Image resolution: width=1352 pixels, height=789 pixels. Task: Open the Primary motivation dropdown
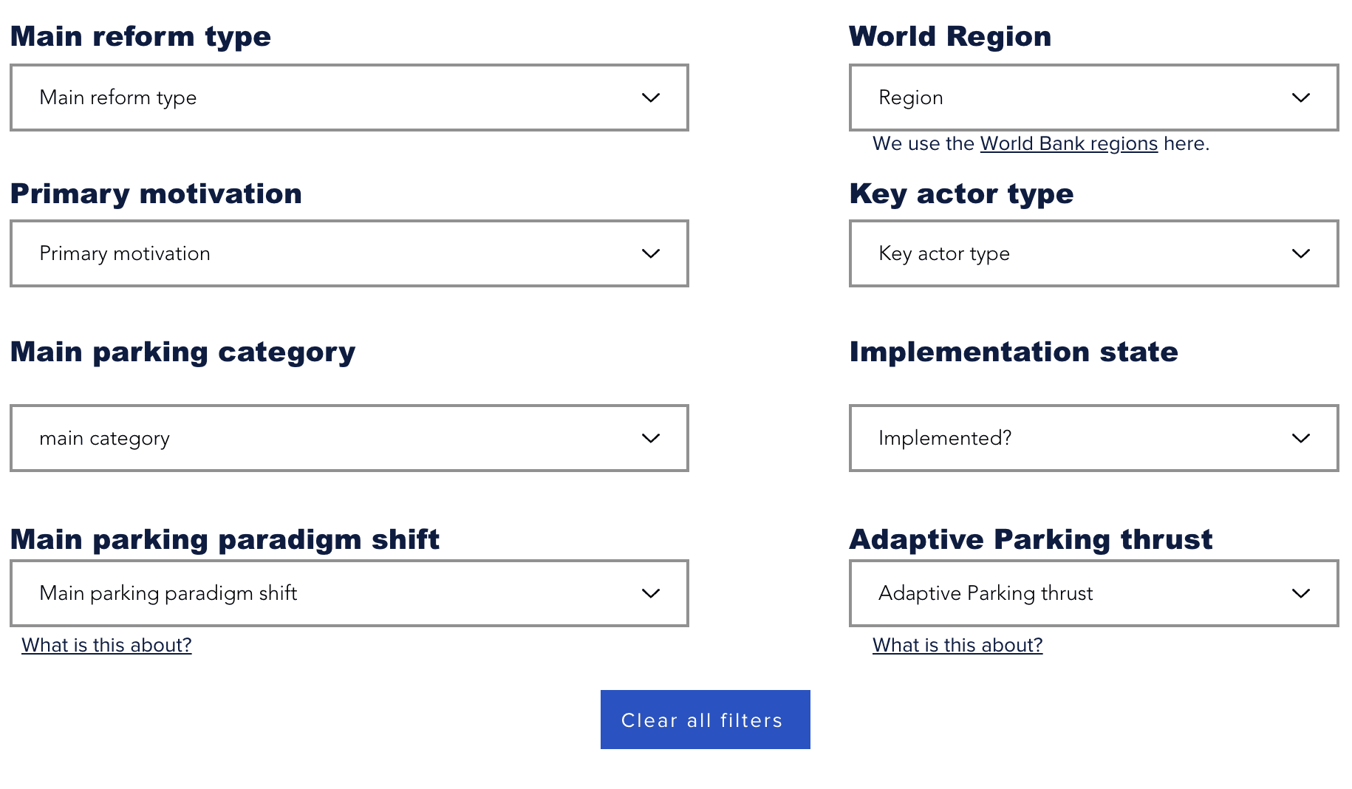(349, 253)
